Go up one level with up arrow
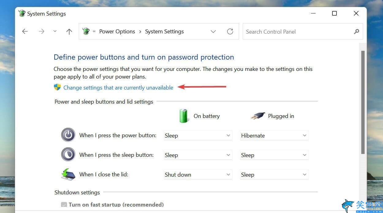 tap(69, 31)
